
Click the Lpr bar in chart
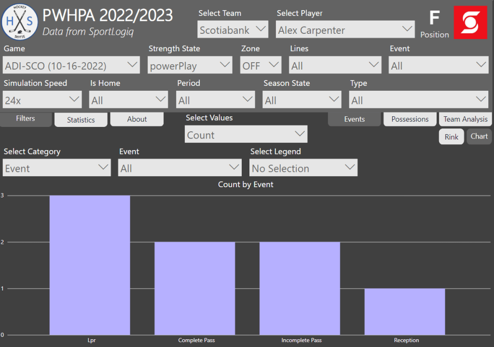pos(90,265)
